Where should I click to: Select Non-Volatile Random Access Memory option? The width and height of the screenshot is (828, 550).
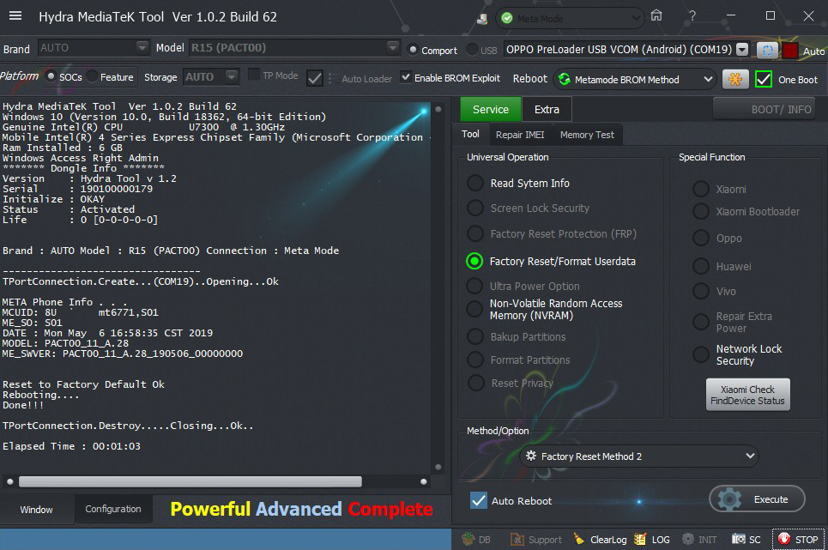click(x=474, y=309)
